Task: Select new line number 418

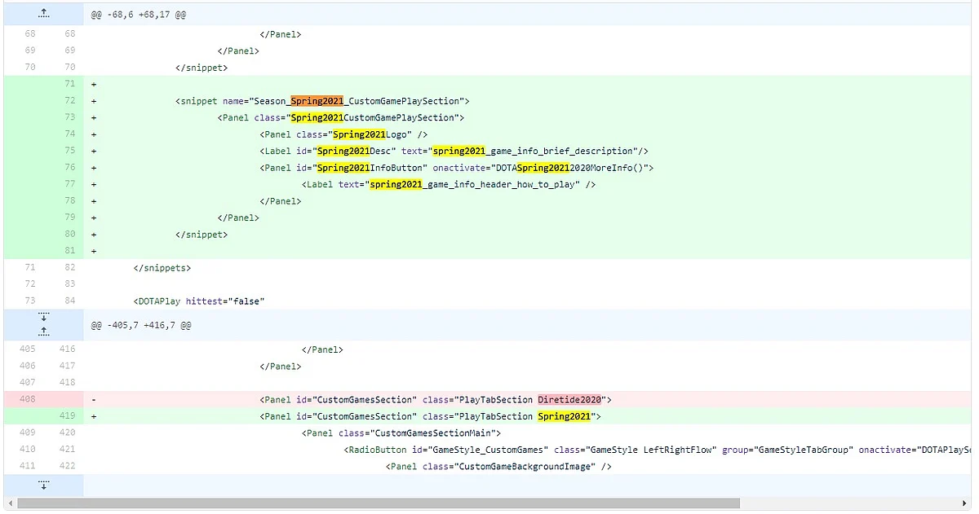Action: [x=69, y=383]
